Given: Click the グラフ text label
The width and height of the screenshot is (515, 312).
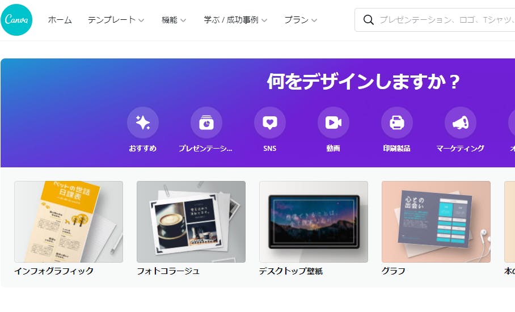Looking at the screenshot, I should click(x=394, y=271).
